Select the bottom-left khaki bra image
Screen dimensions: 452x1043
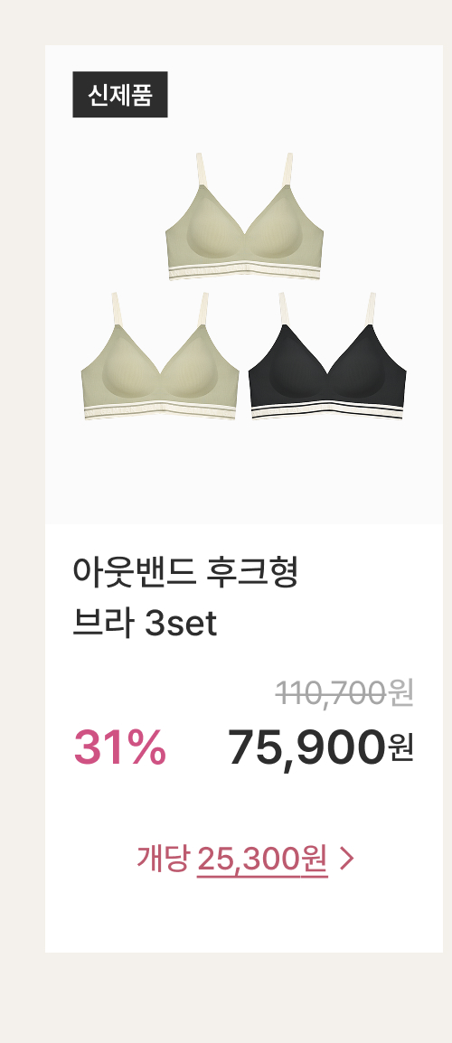(x=160, y=356)
